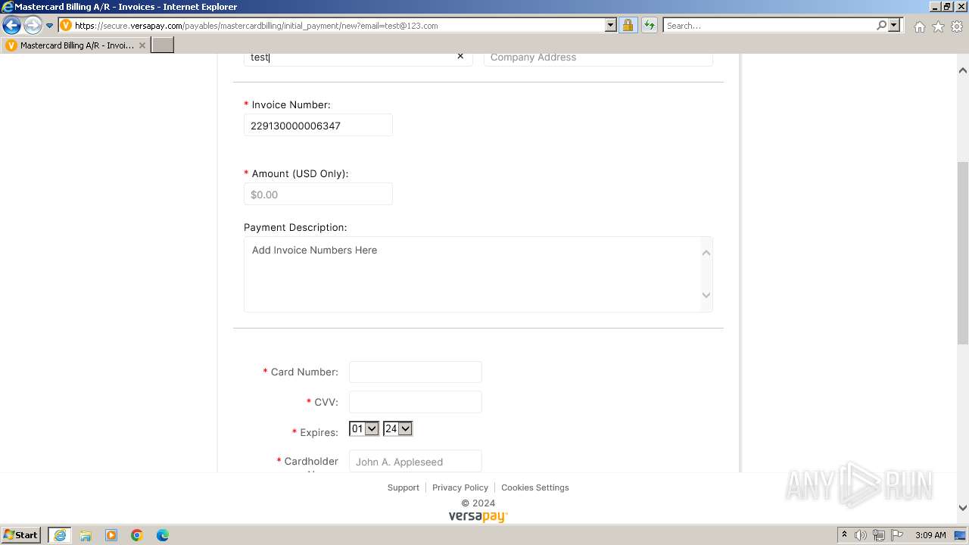Click the description area scroll up arrow
Screen dimensions: 969x545
(x=706, y=253)
